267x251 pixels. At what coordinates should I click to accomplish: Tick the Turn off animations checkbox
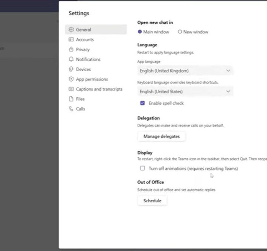click(142, 168)
